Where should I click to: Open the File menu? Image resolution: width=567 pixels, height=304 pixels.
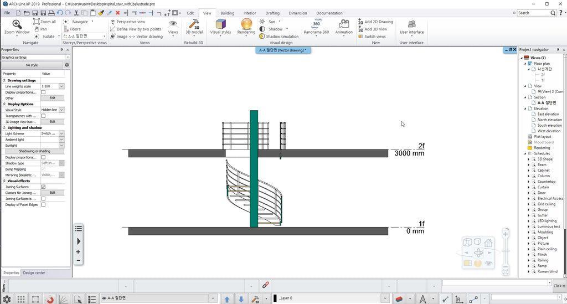[x=7, y=13]
